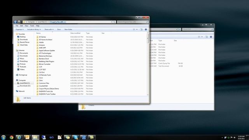This screenshot has width=249, height=140.
Task: Open Include in library dropdown
Action: [34, 30]
